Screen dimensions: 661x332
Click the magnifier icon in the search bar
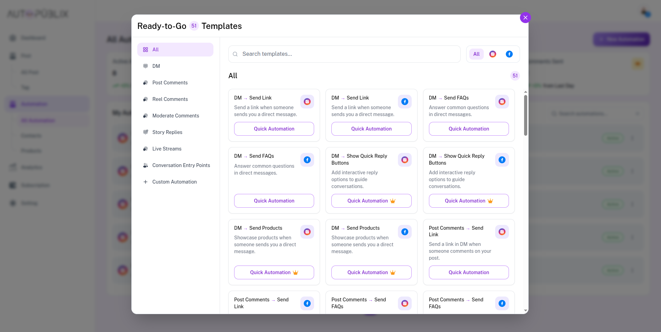[235, 54]
